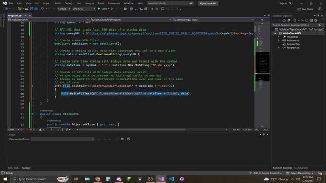Switch to the Git Changes tab
Image resolution: width=326 pixels, height=183 pixels.
tap(301, 168)
